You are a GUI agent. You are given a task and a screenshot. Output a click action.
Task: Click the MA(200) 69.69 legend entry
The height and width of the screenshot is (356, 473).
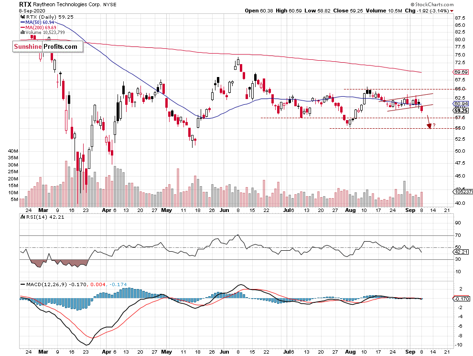tap(41, 27)
